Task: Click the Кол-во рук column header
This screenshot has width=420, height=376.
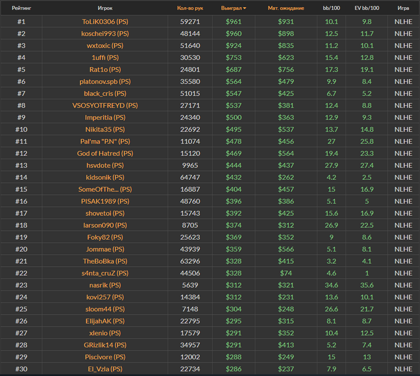Action: pyautogui.click(x=190, y=8)
